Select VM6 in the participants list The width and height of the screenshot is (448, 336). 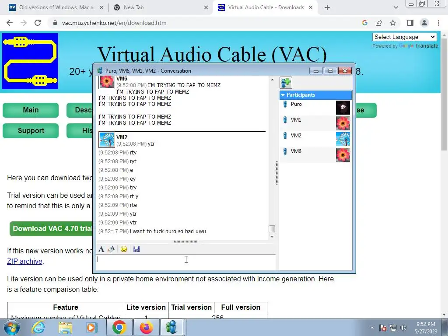tap(315, 154)
